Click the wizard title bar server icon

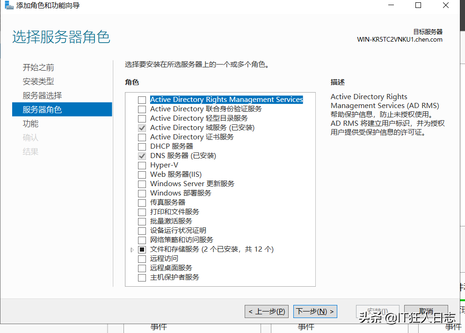click(x=9, y=5)
